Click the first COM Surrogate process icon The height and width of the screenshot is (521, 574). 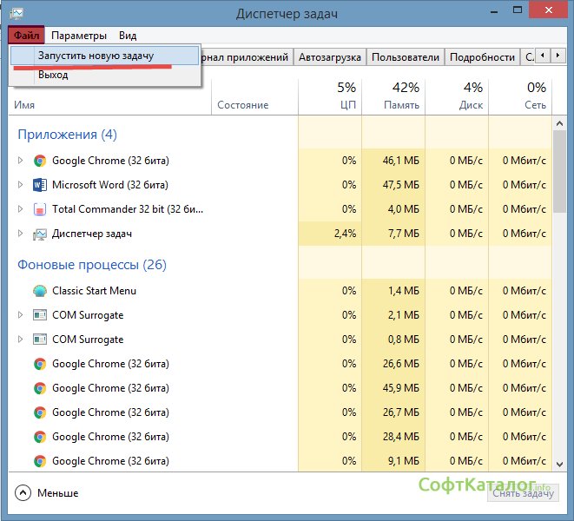[39, 315]
